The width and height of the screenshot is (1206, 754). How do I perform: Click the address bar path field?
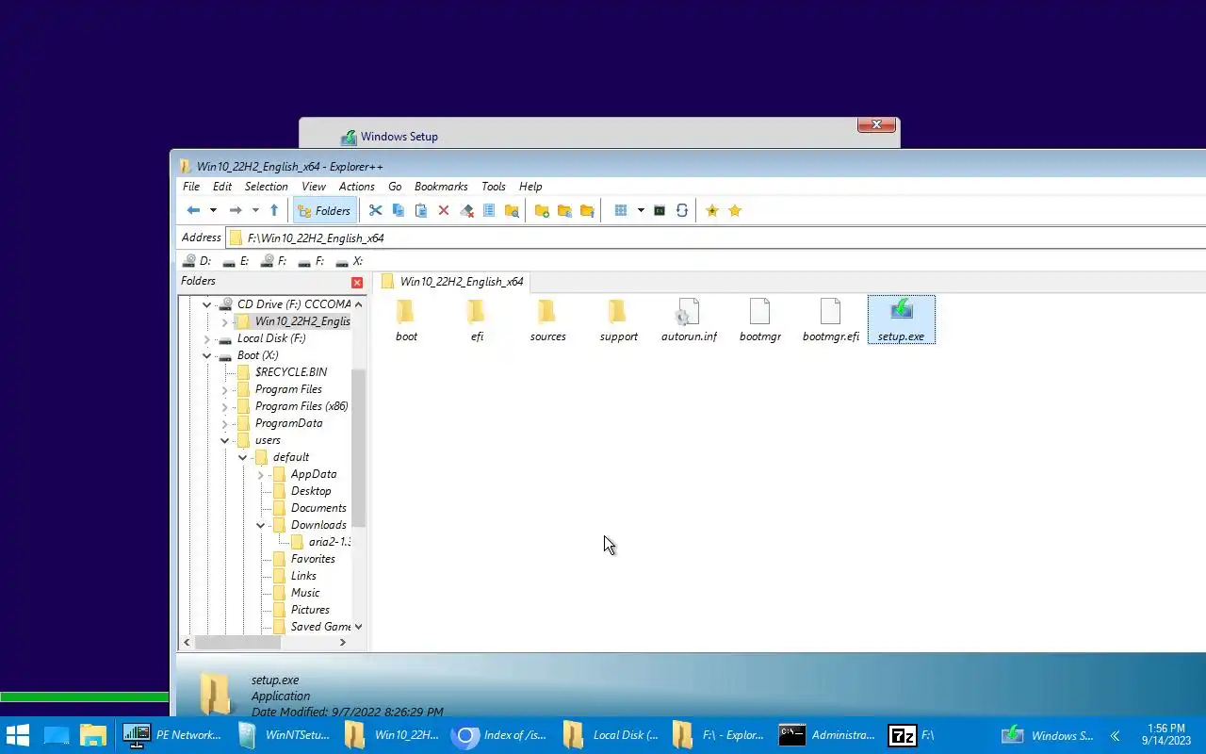click(x=716, y=238)
